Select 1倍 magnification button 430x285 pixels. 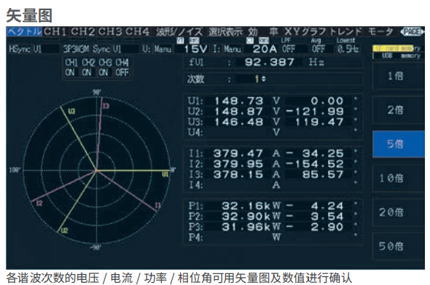click(x=398, y=76)
